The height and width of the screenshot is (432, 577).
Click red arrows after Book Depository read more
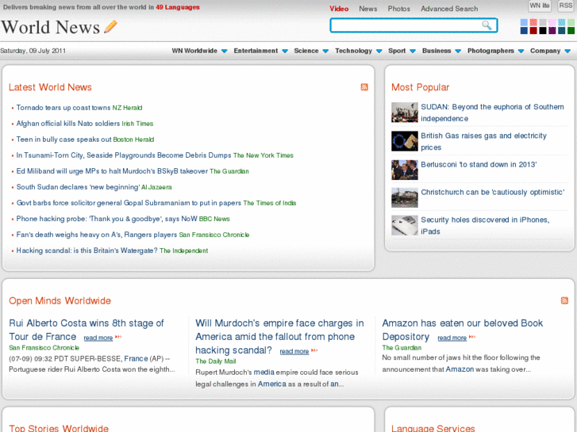(472, 337)
